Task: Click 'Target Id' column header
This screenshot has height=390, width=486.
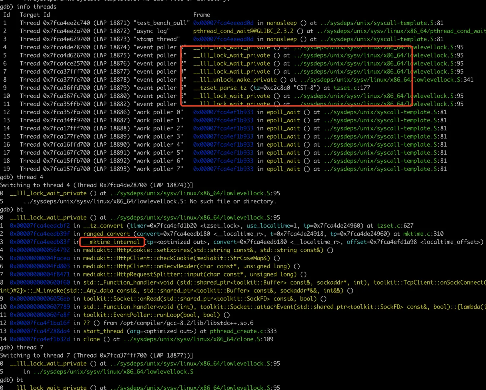Action: [x=35, y=15]
